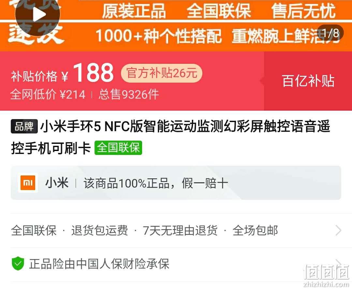The image size is (352, 290).
Task: Tap the orange product banner image
Action: (176, 25)
